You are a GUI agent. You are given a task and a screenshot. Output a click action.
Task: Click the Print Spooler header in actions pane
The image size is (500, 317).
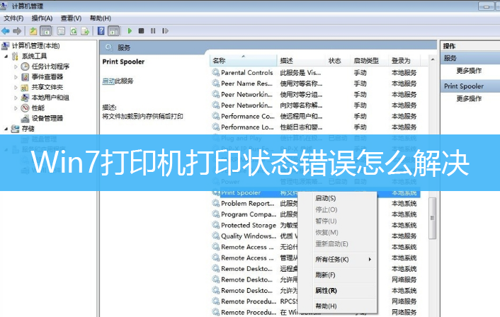(470, 86)
